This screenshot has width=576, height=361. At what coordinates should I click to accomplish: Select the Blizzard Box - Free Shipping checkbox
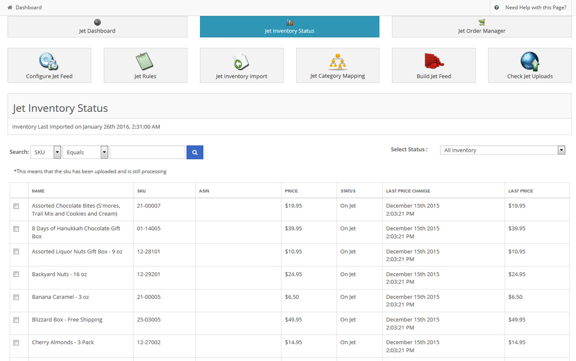tap(16, 320)
